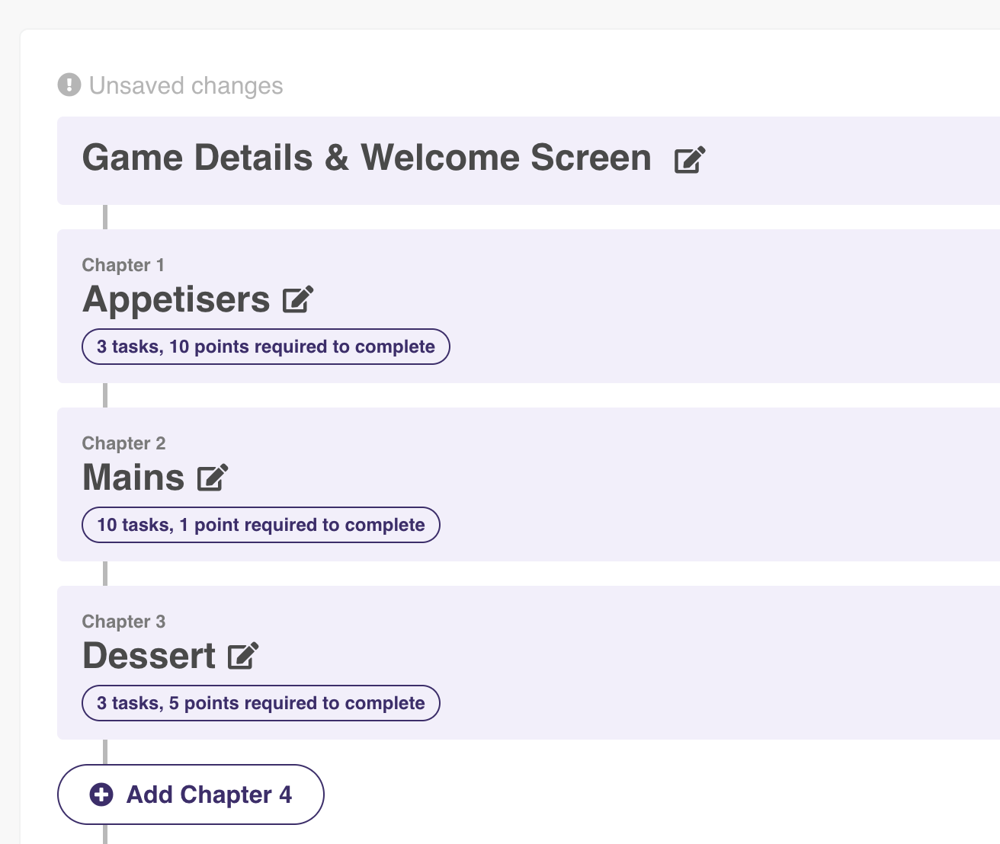Screen dimensions: 1000x844
Task: Edit the Appetisers chapter via pencil icon
Action: (298, 299)
